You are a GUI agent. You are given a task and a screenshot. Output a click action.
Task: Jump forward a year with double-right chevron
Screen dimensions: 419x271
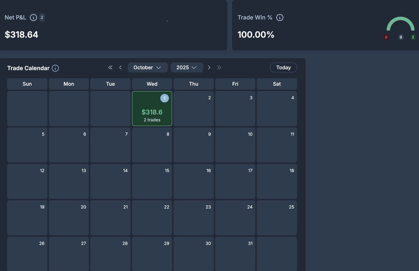tap(219, 68)
